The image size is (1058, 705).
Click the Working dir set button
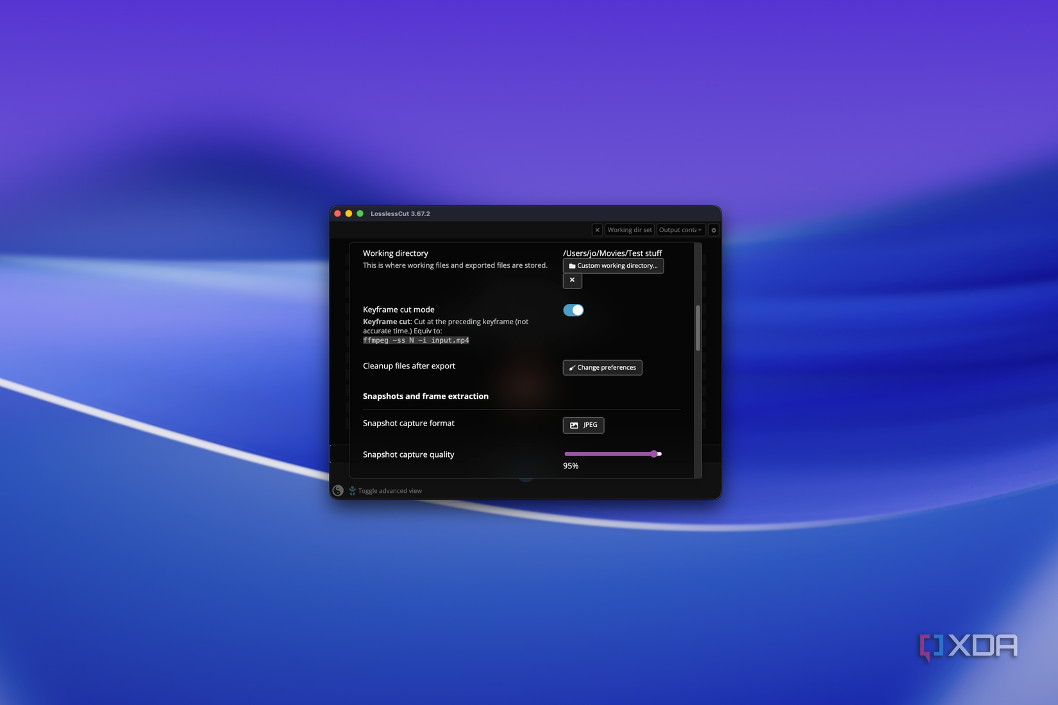629,229
